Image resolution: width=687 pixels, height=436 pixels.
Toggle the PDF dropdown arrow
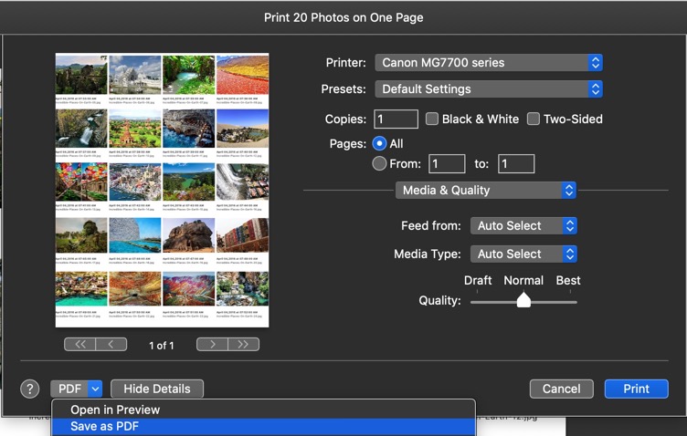(x=95, y=389)
